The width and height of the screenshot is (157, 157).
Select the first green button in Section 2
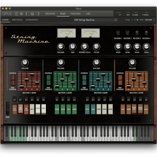(57, 109)
